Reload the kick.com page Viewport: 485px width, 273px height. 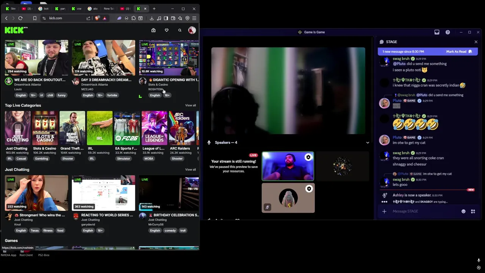pyautogui.click(x=20, y=18)
